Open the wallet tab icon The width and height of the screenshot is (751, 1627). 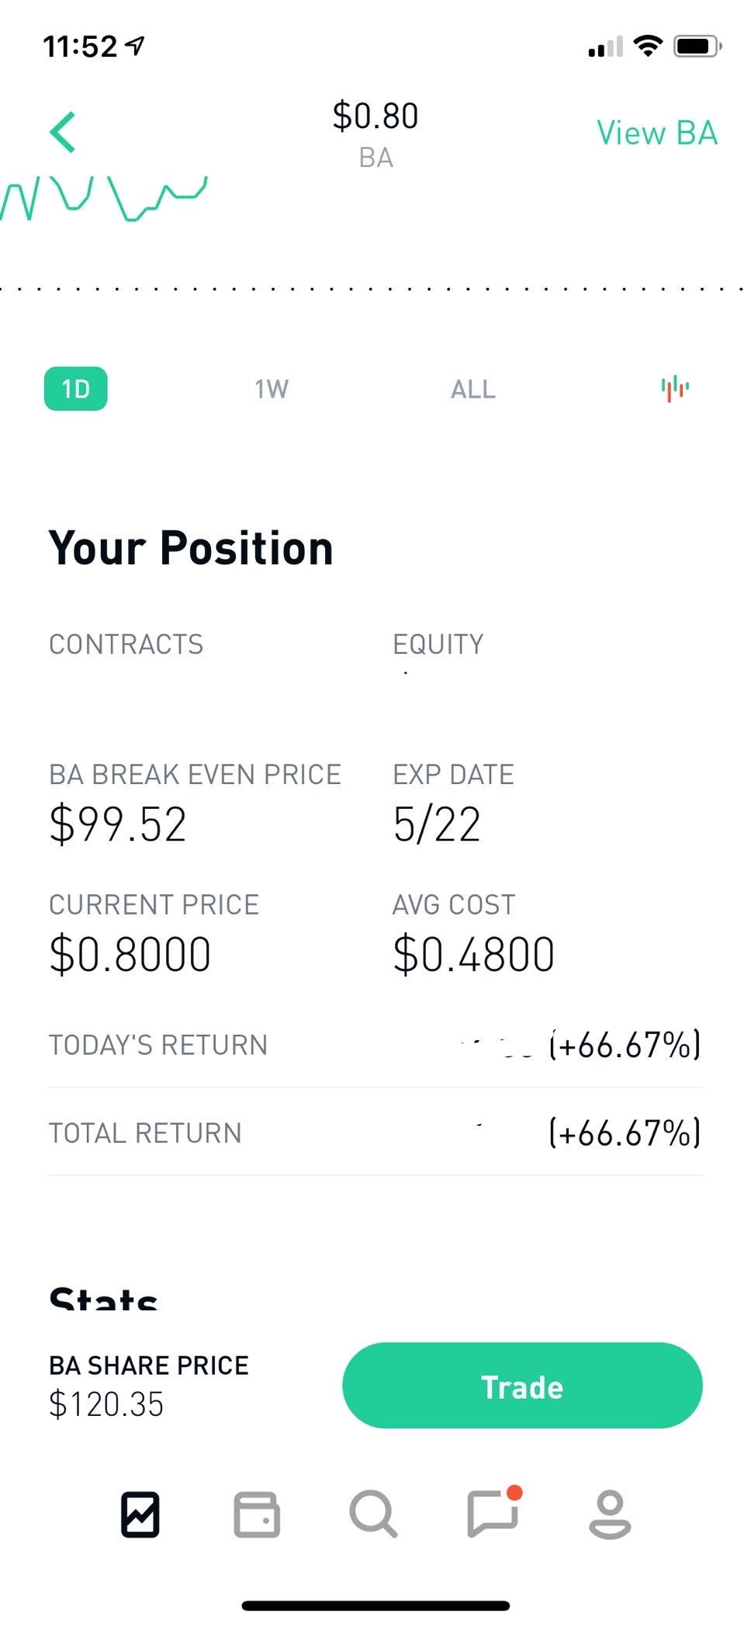257,1514
